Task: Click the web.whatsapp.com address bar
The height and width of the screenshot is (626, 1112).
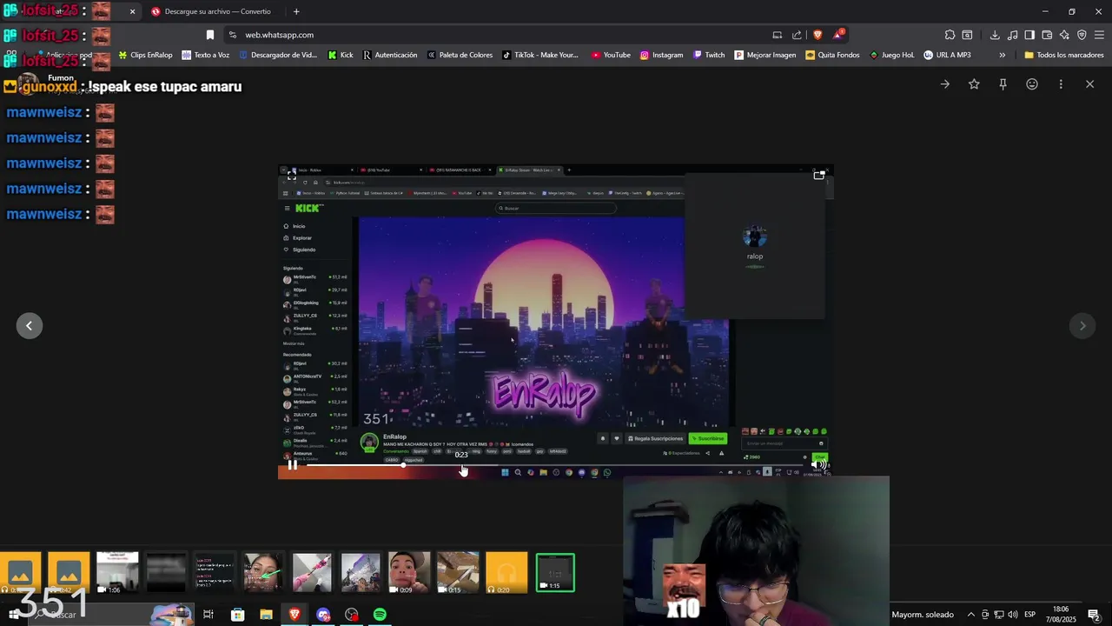Action: click(x=495, y=35)
